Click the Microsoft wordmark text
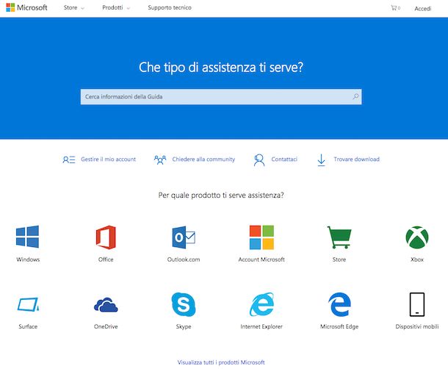 32,8
